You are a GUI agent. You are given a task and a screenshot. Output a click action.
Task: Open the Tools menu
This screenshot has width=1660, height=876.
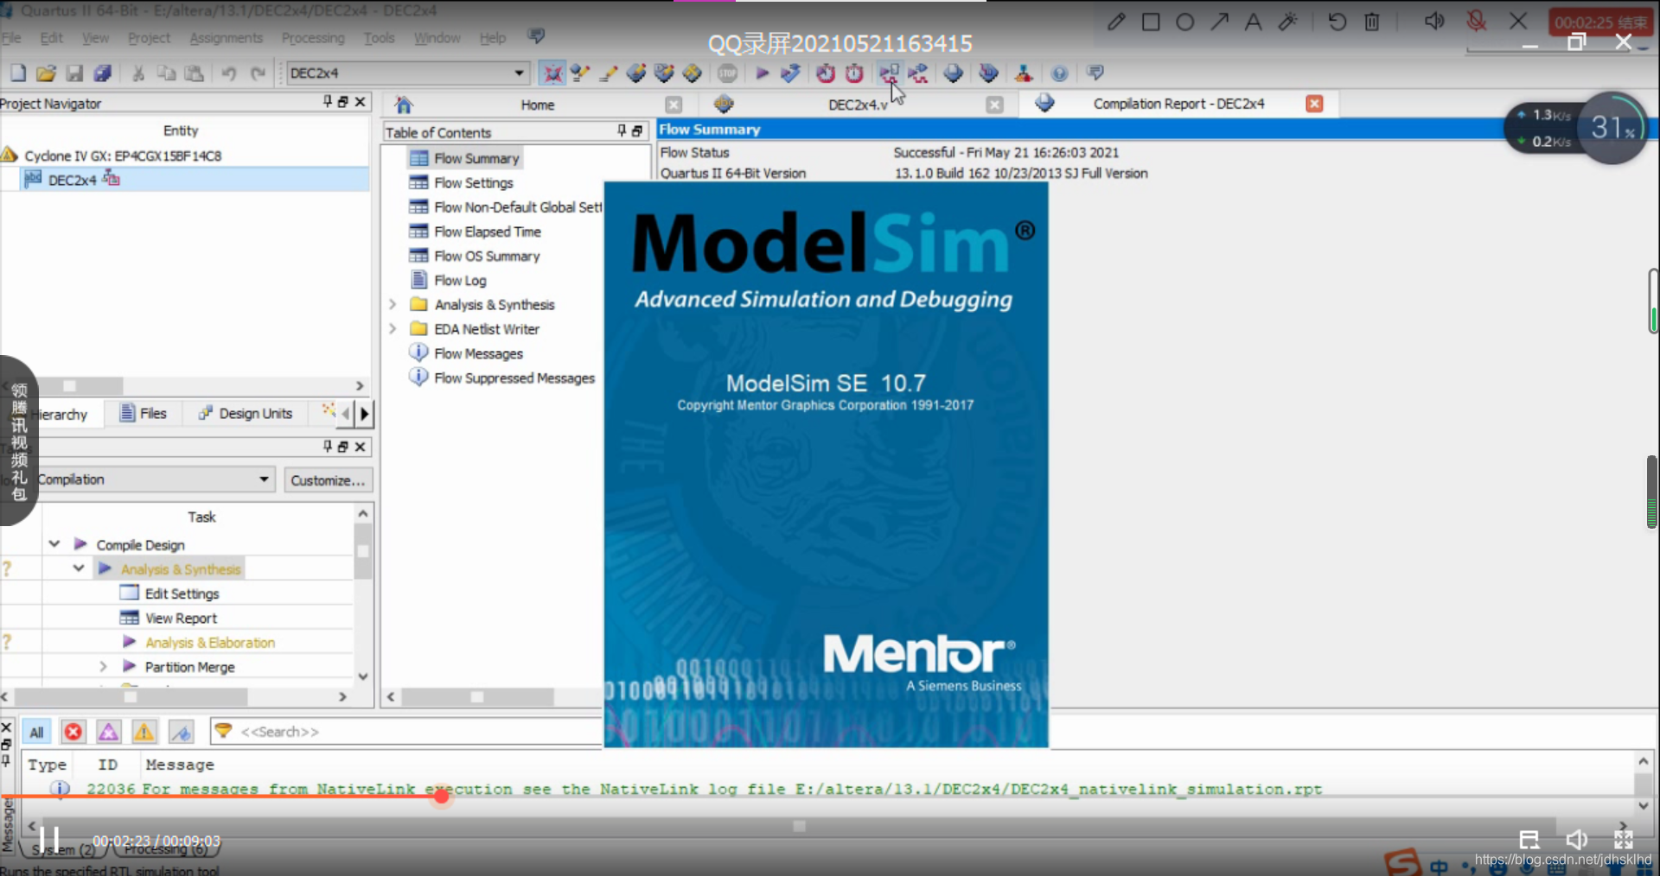coord(379,38)
